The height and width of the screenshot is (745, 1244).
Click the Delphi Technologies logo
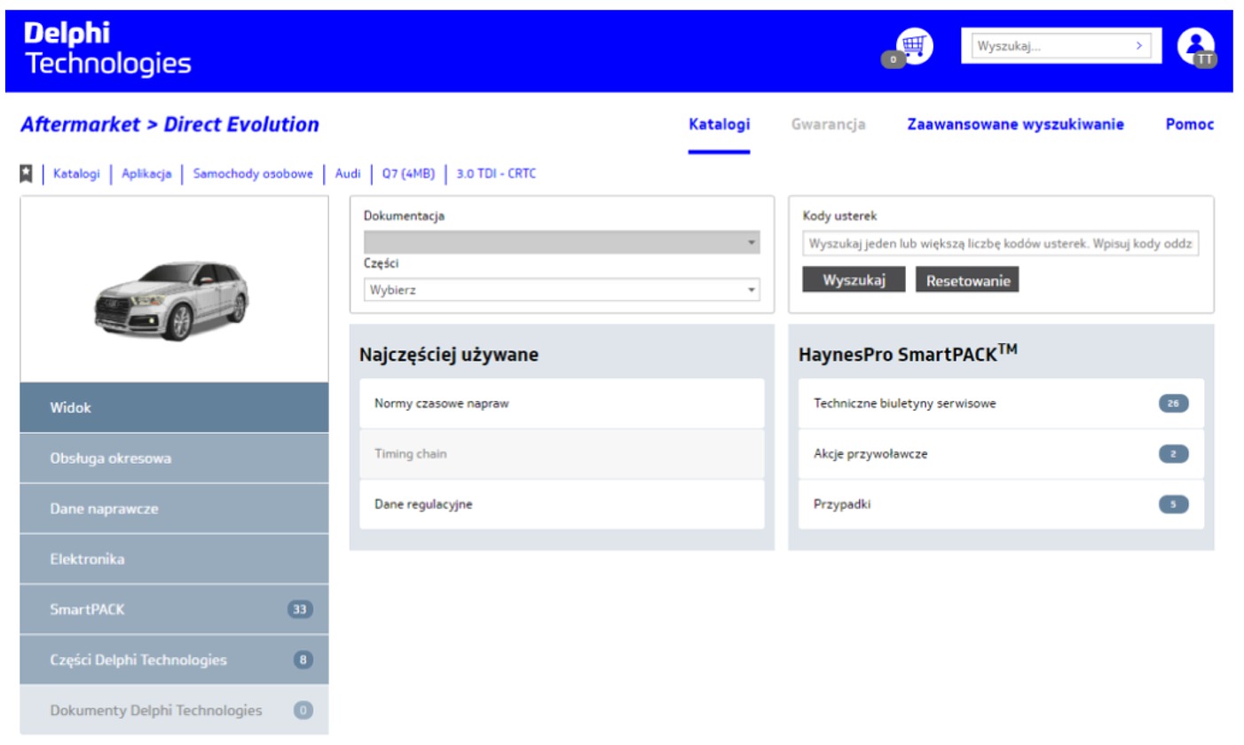pyautogui.click(x=106, y=49)
